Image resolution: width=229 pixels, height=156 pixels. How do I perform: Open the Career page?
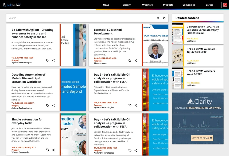[209, 5]
